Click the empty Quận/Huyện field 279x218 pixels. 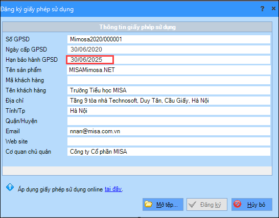point(169,121)
